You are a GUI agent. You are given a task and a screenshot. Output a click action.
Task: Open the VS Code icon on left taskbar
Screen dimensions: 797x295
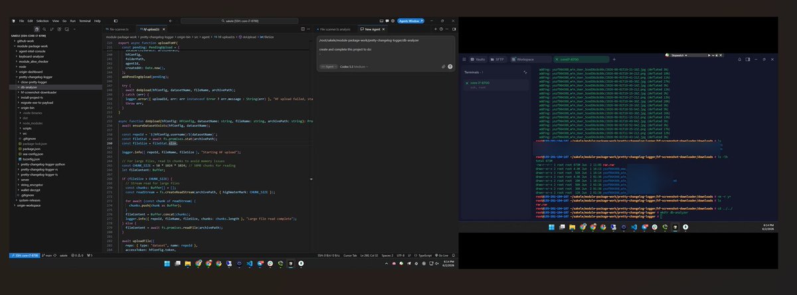[249, 263]
